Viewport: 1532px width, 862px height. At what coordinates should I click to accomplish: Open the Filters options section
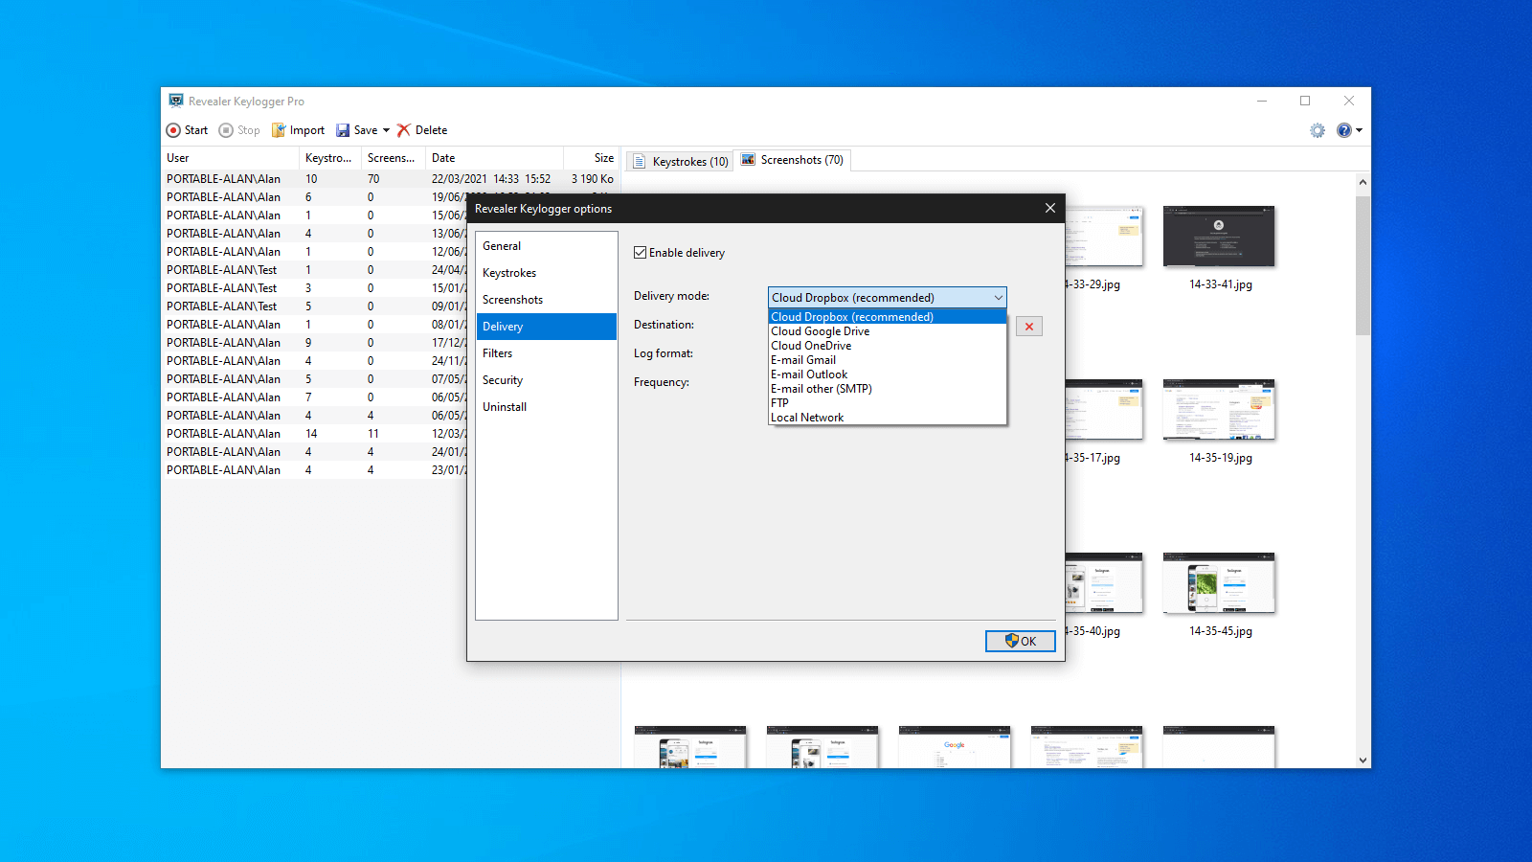pos(547,353)
